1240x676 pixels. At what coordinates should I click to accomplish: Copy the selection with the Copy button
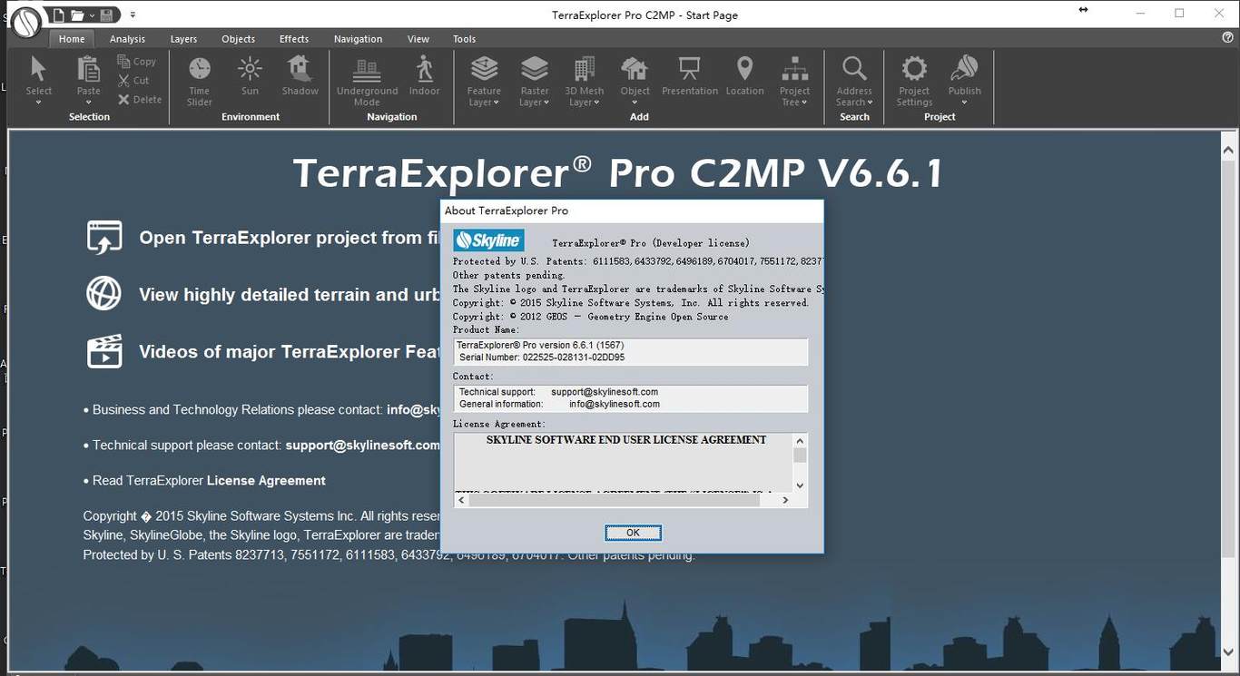[137, 62]
